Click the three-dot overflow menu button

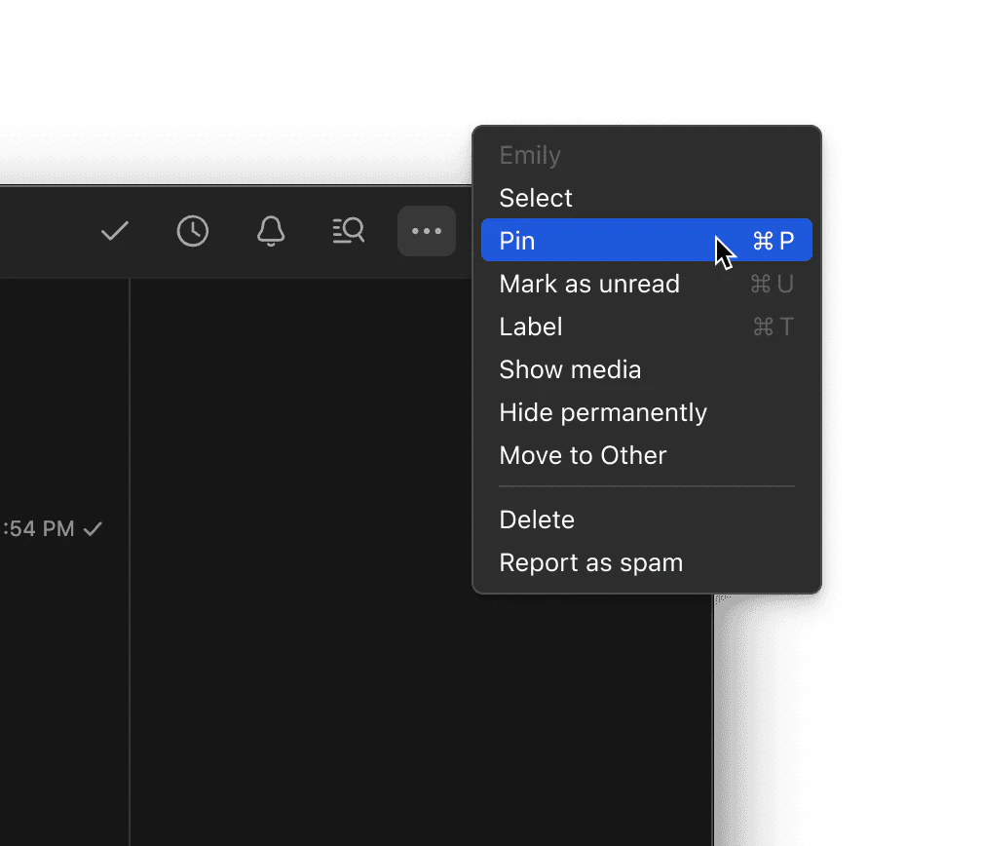[x=426, y=231]
